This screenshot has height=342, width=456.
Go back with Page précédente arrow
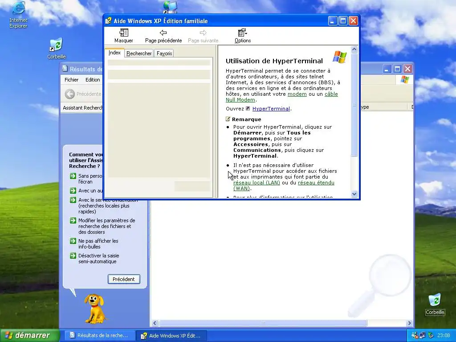tap(163, 33)
